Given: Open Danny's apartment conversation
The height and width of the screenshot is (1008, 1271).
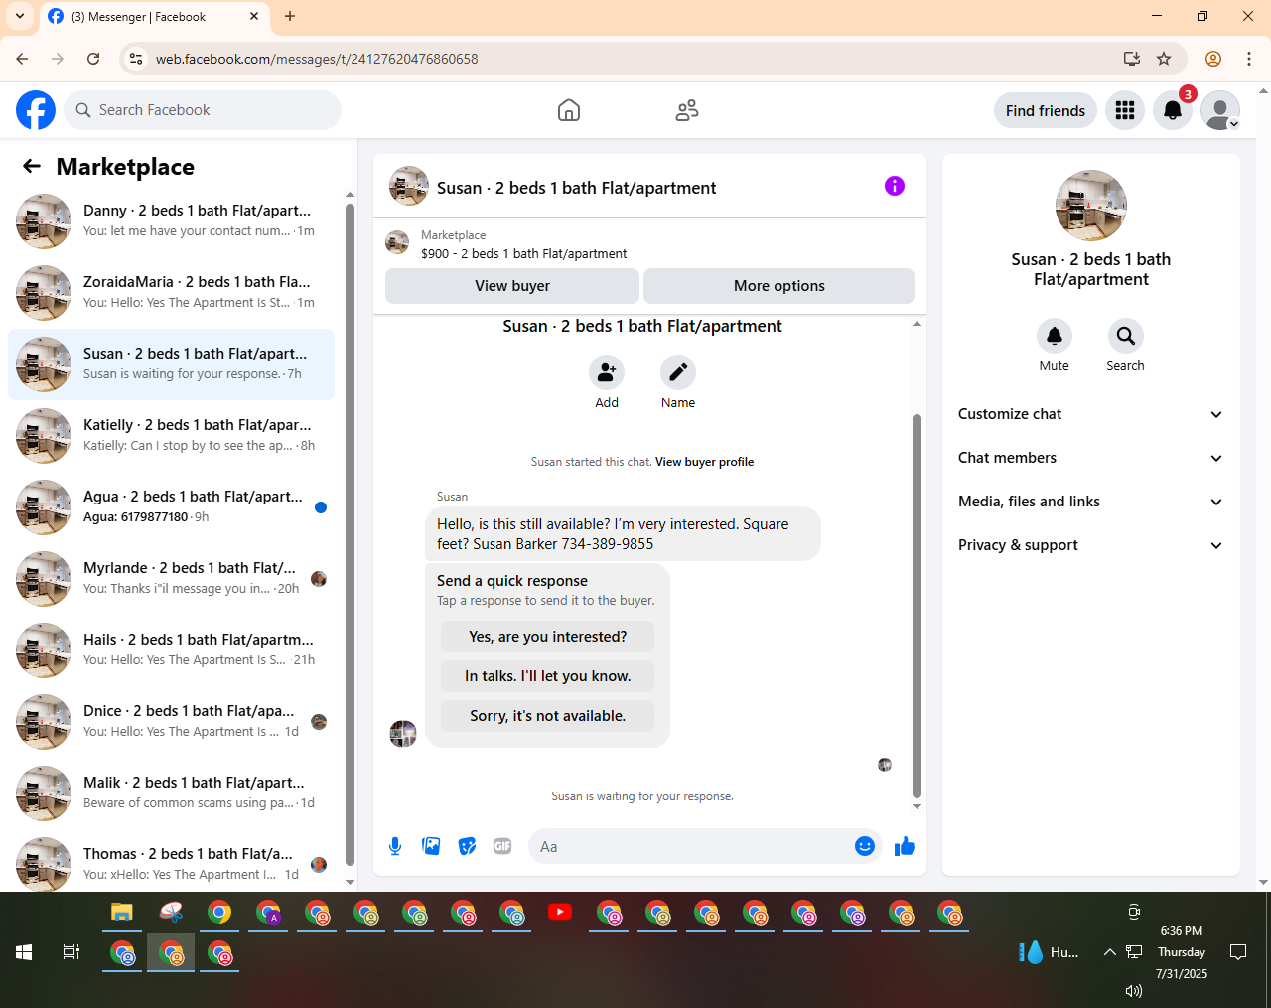Looking at the screenshot, I should (x=171, y=221).
